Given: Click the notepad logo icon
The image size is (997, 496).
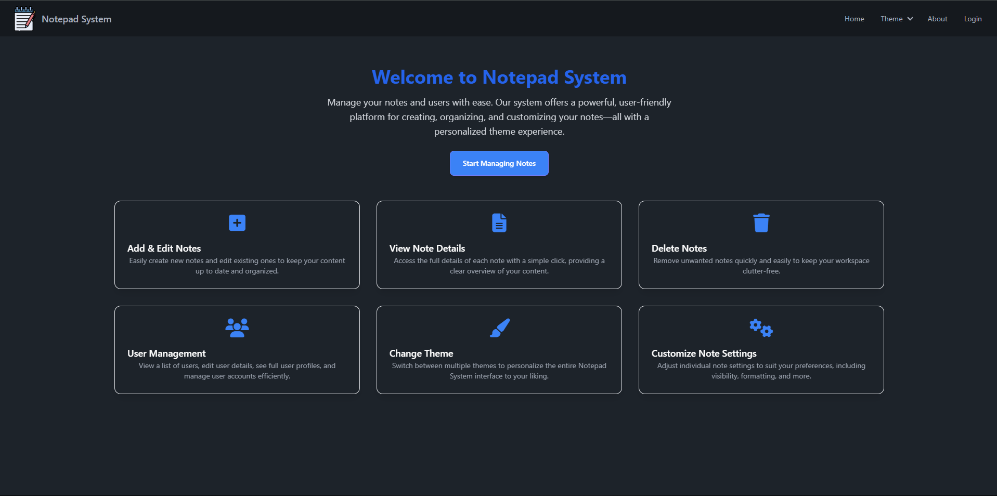Looking at the screenshot, I should pyautogui.click(x=24, y=19).
